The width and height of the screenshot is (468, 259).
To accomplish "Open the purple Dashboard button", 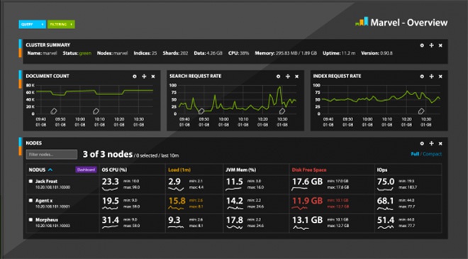I will (x=86, y=170).
